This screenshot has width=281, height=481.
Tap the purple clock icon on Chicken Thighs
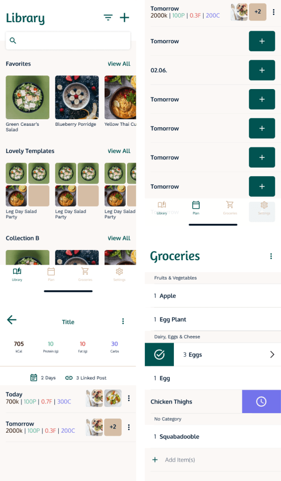click(261, 401)
